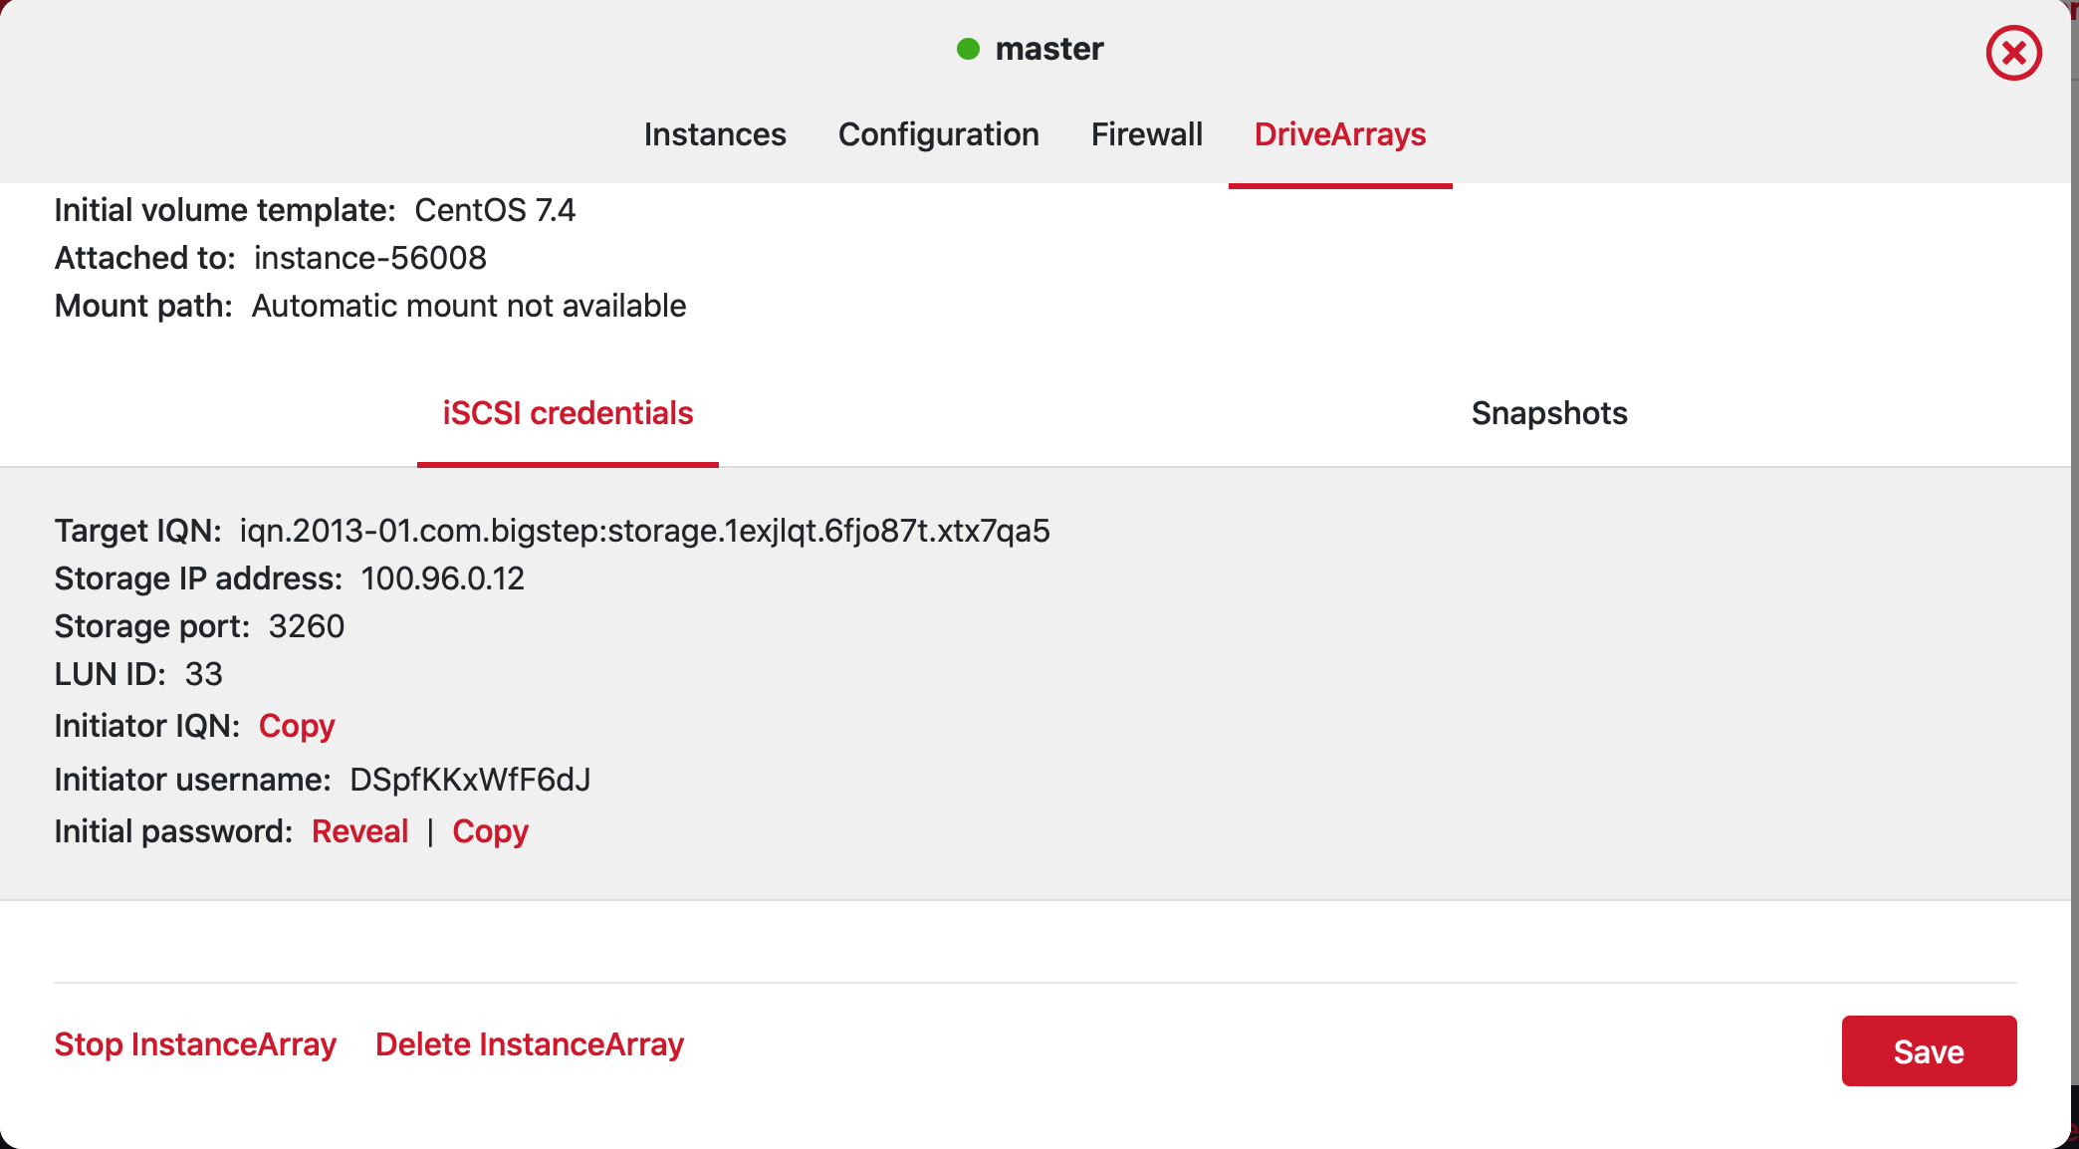Close the master dialog with the X icon
Image resolution: width=2079 pixels, height=1149 pixels.
[2013, 53]
